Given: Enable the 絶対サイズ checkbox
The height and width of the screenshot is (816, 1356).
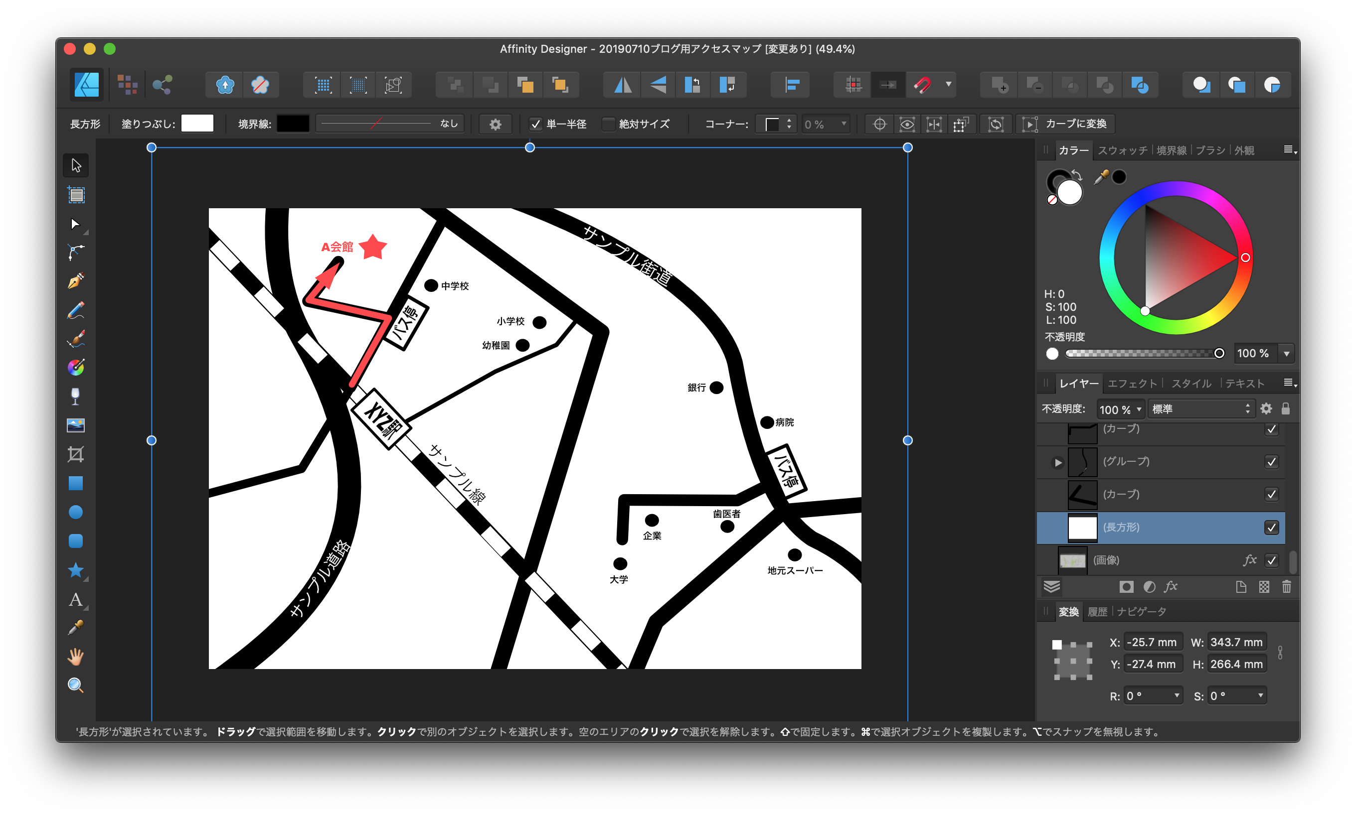Looking at the screenshot, I should 608,124.
